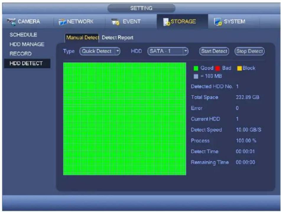Screen dimensions: 281x212
Task: Click the Process value 100.00 %
Action: pos(246,141)
